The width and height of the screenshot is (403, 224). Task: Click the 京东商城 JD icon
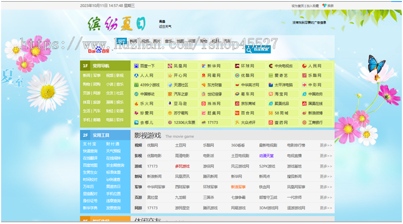pos(237,103)
